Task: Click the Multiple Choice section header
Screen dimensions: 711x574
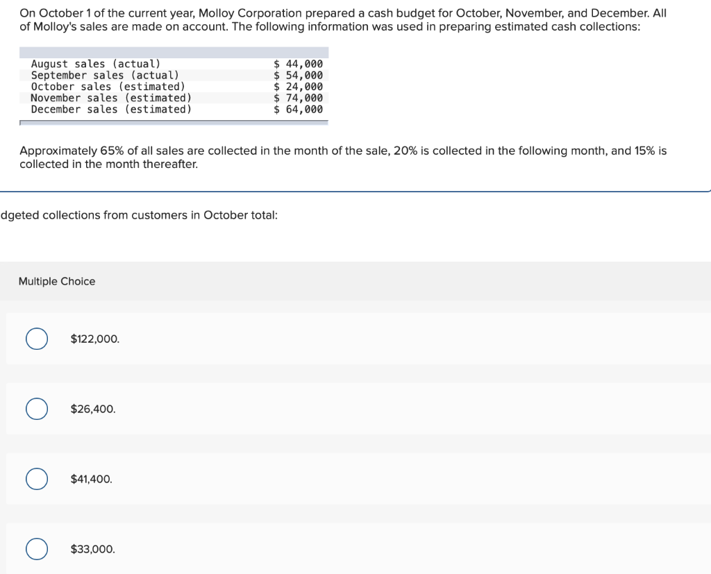Action: 58,281
